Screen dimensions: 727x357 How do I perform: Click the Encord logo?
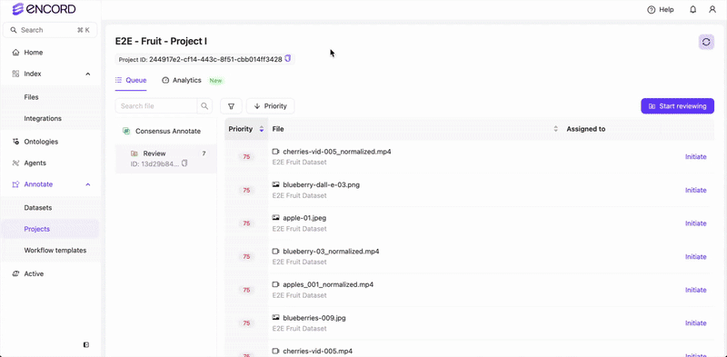pyautogui.click(x=44, y=9)
